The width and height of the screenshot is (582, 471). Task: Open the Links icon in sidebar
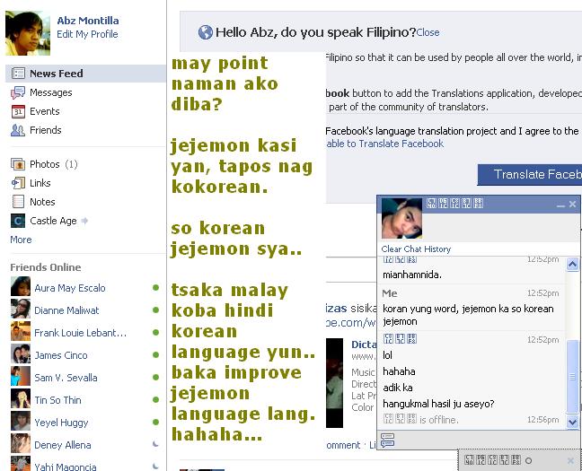pos(18,183)
